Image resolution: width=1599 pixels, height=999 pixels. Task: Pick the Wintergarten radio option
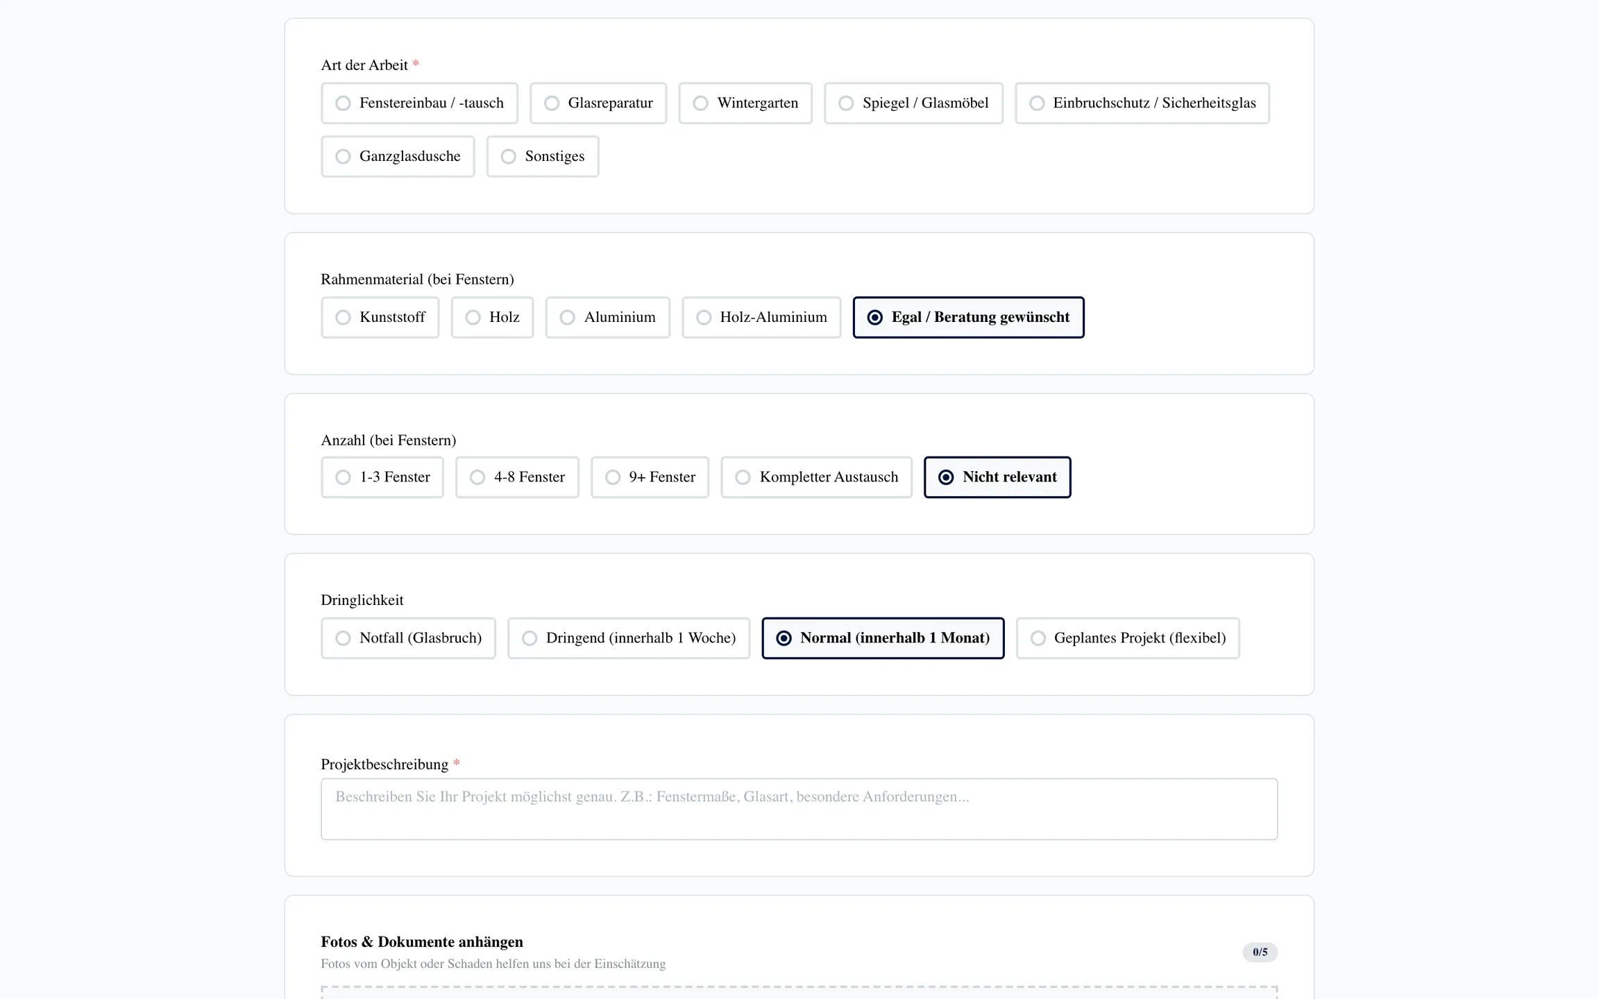point(745,103)
